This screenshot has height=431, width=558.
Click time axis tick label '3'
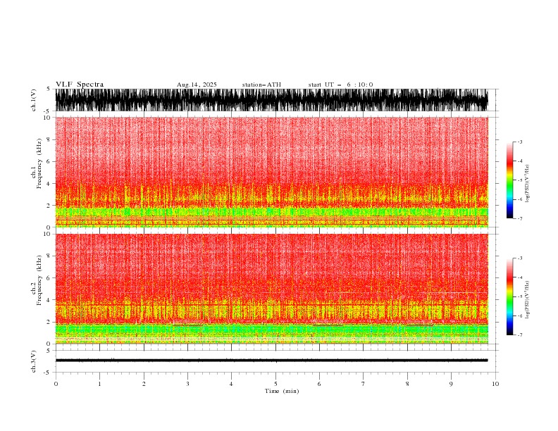click(187, 384)
